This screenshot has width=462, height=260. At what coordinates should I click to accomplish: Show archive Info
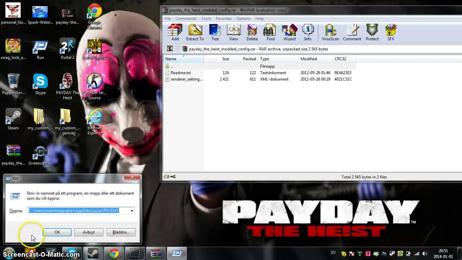[308, 32]
